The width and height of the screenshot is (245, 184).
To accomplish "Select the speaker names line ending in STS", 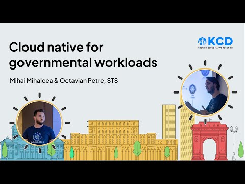I will (64, 81).
